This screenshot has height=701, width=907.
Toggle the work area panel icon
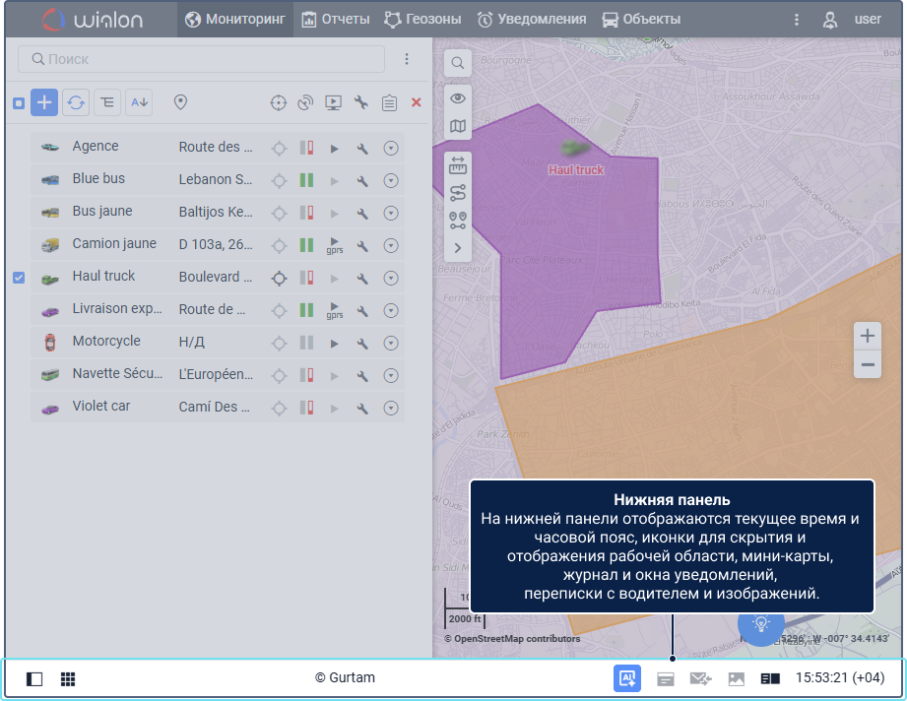click(x=34, y=678)
